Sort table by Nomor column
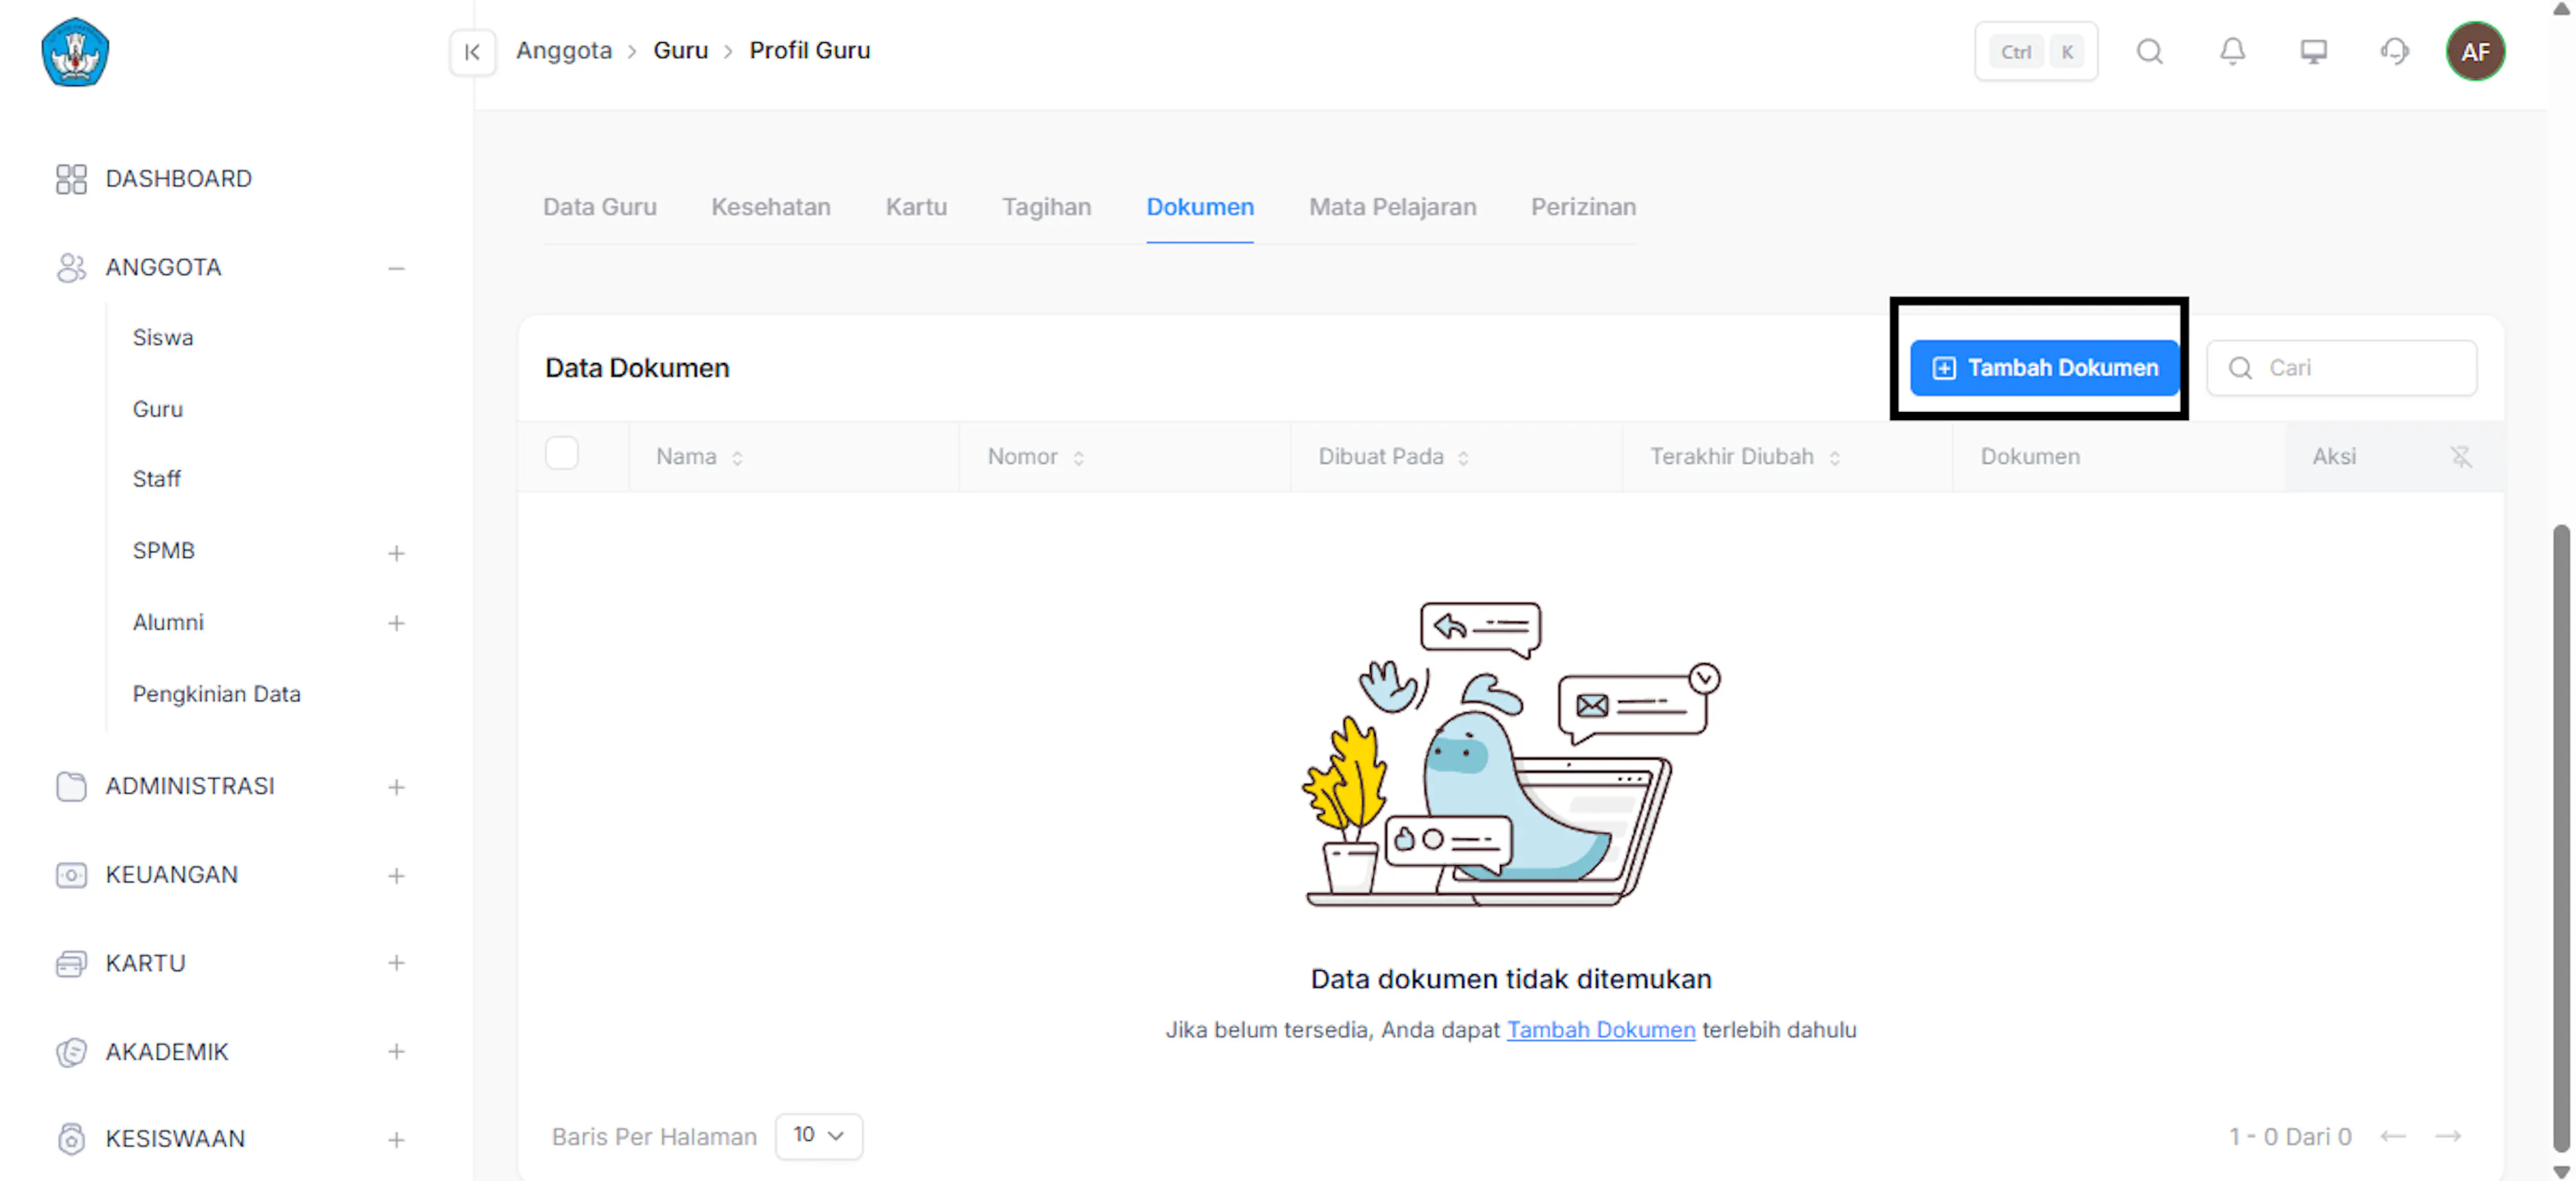This screenshot has width=2576, height=1181. point(1078,458)
